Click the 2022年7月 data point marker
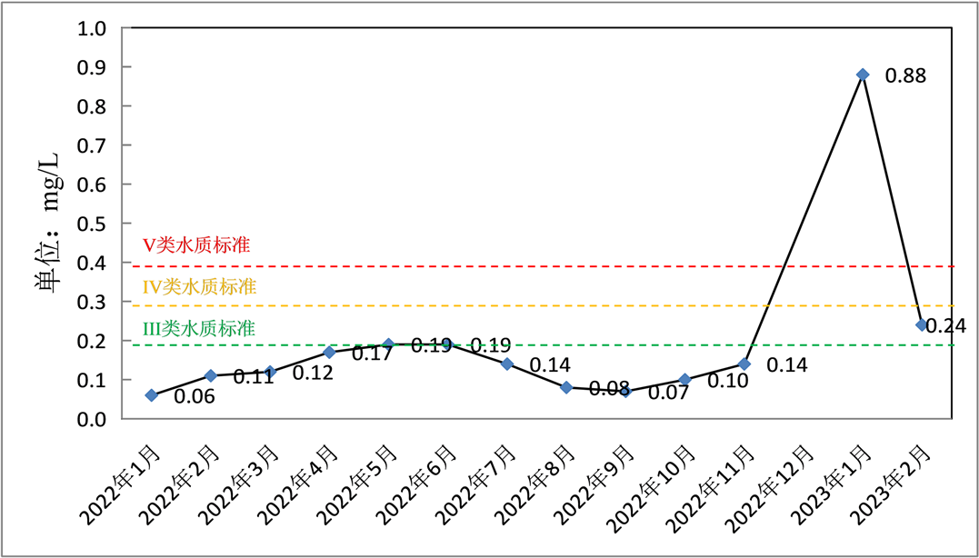Viewport: 979px width, 558px height. point(507,364)
